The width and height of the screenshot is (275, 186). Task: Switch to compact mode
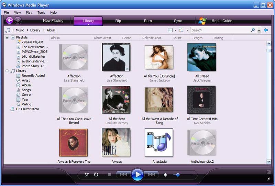[x=268, y=179]
